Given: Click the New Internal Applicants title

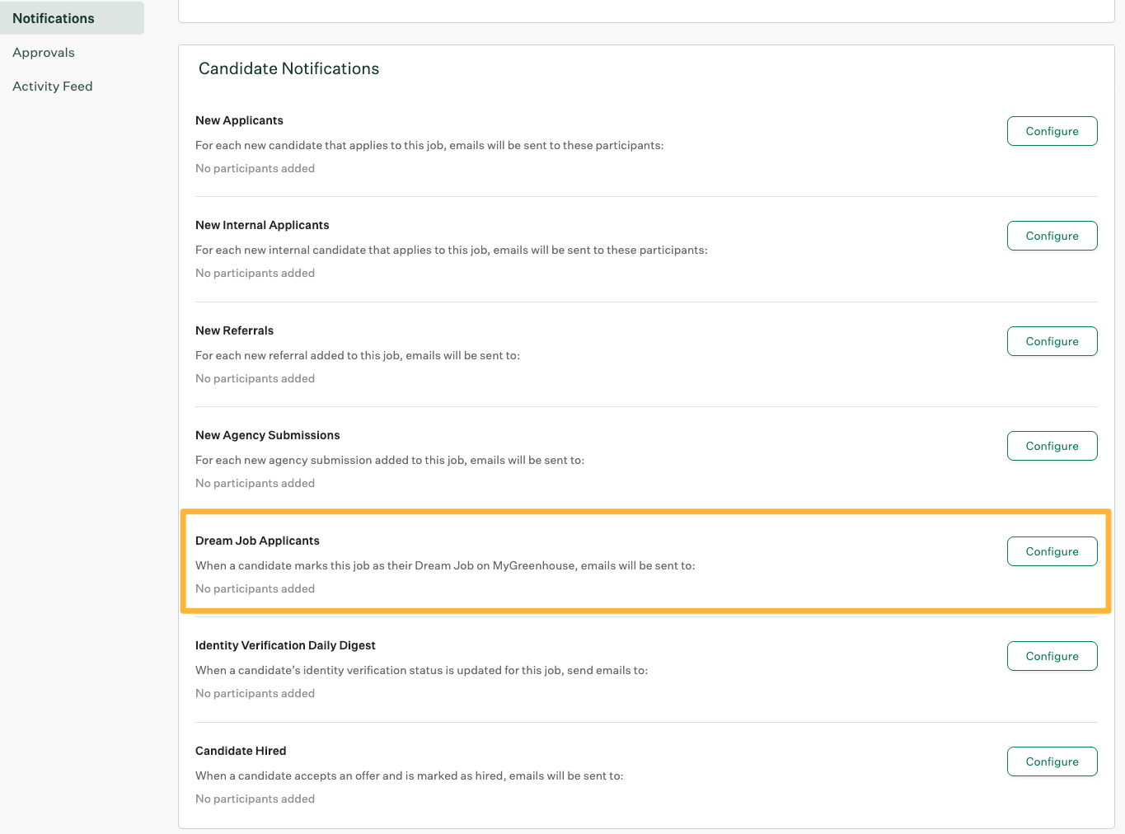Looking at the screenshot, I should tap(262, 225).
